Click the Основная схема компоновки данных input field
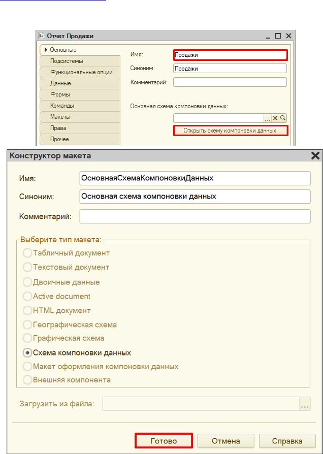The width and height of the screenshot is (323, 454). click(218, 118)
